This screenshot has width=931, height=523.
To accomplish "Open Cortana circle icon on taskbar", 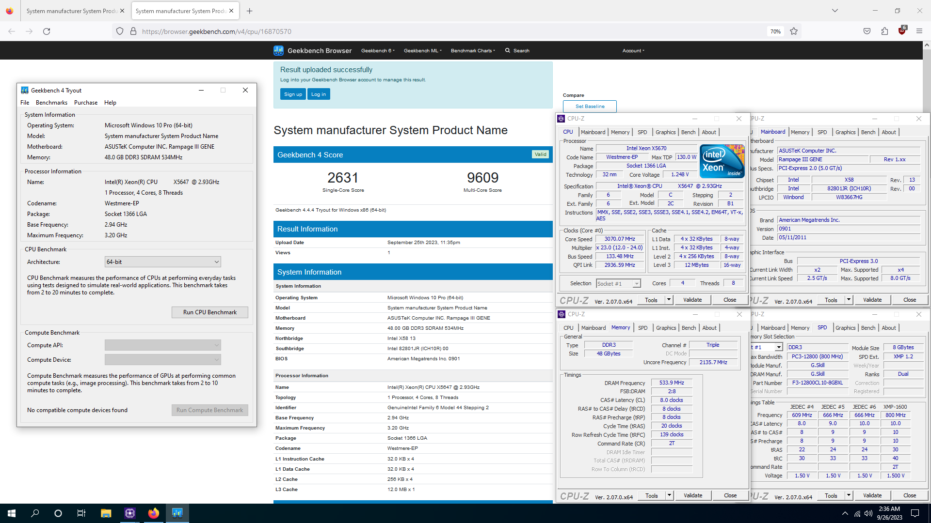I will (58, 513).
